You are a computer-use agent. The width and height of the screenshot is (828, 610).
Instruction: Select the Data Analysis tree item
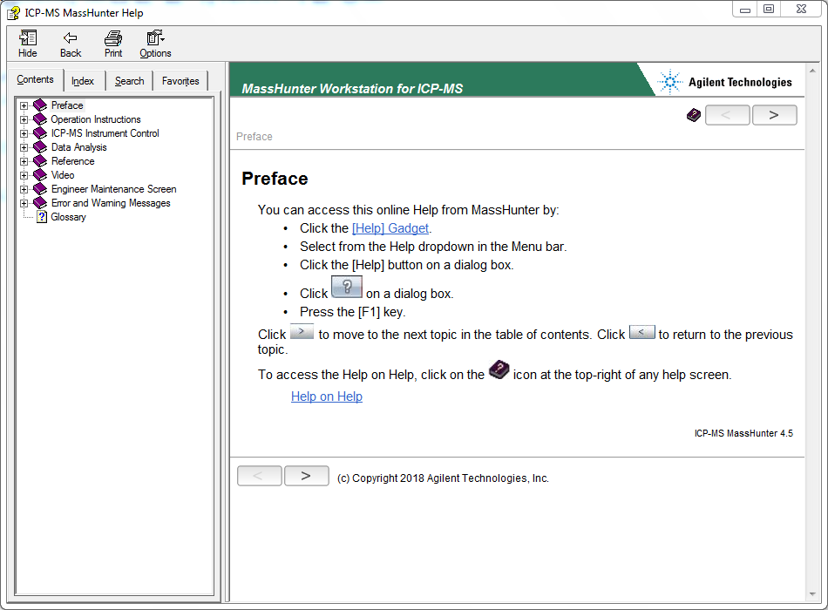78,146
